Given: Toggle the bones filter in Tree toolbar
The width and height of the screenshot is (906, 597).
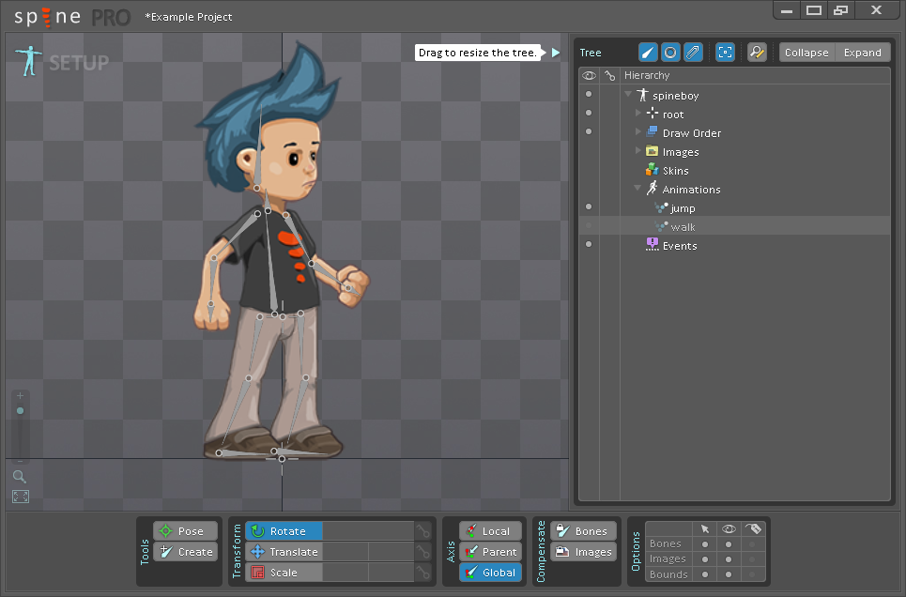Looking at the screenshot, I should point(648,53).
